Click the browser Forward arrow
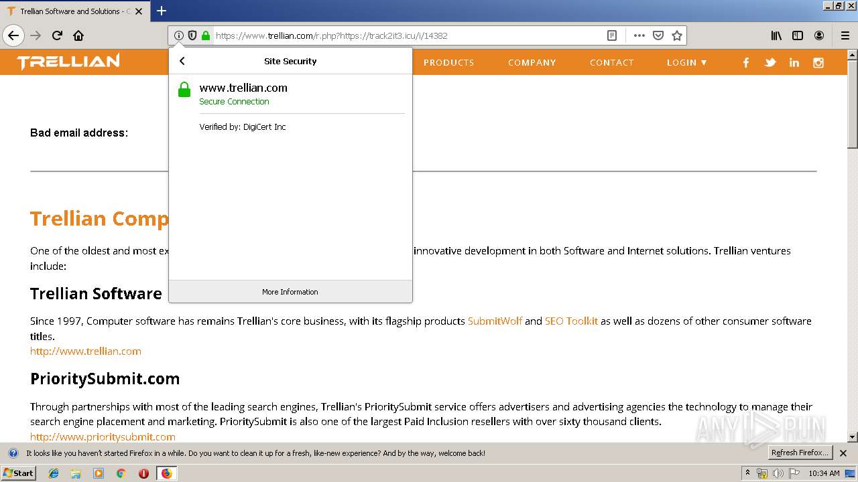Image resolution: width=858 pixels, height=482 pixels. point(36,36)
